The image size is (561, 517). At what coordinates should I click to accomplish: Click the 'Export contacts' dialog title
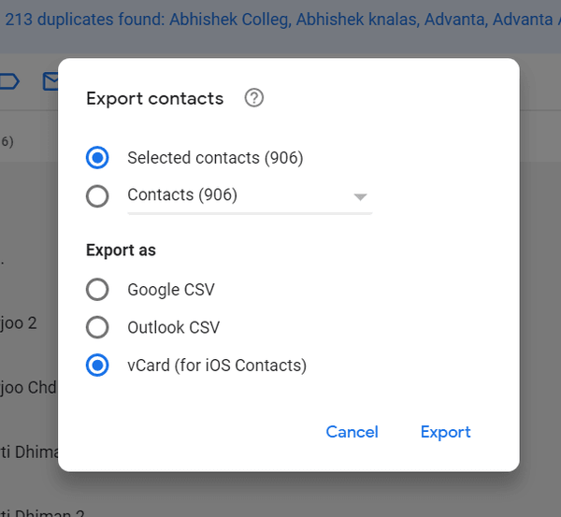[x=155, y=98]
